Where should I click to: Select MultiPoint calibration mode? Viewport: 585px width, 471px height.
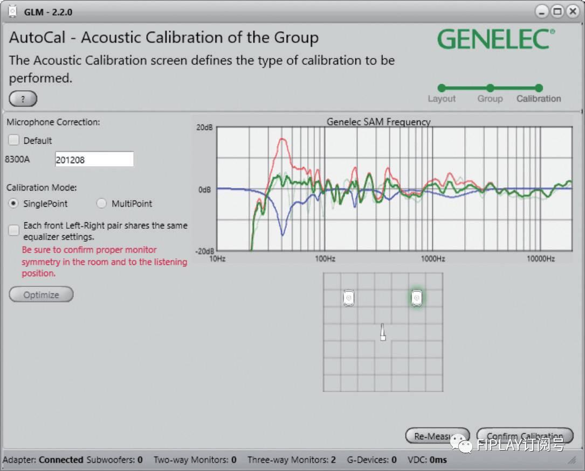(x=101, y=203)
